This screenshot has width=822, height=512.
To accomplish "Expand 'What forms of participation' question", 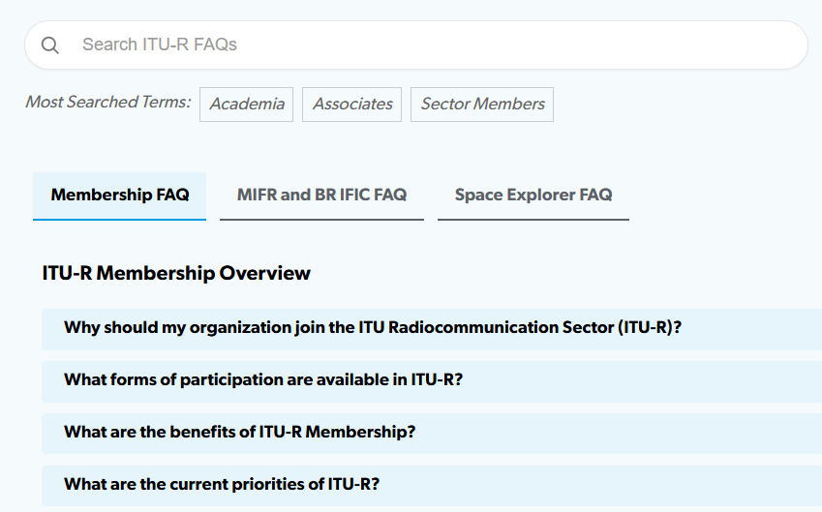I will coord(263,380).
